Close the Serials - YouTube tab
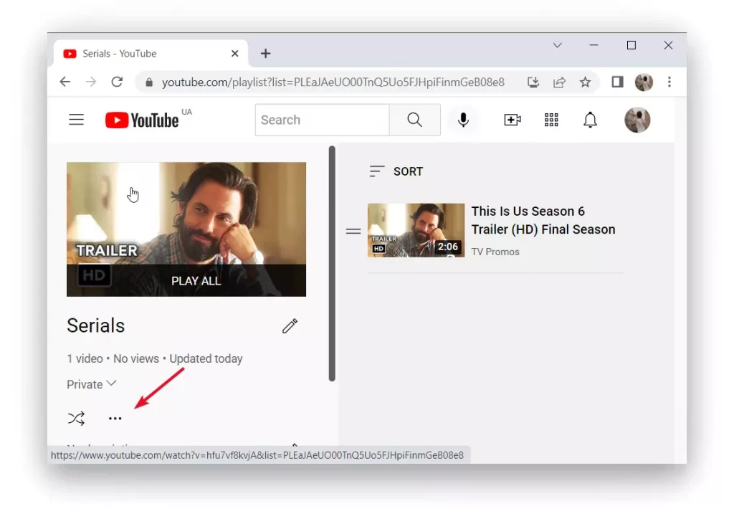Screen dimensions: 734x524 click(x=235, y=53)
